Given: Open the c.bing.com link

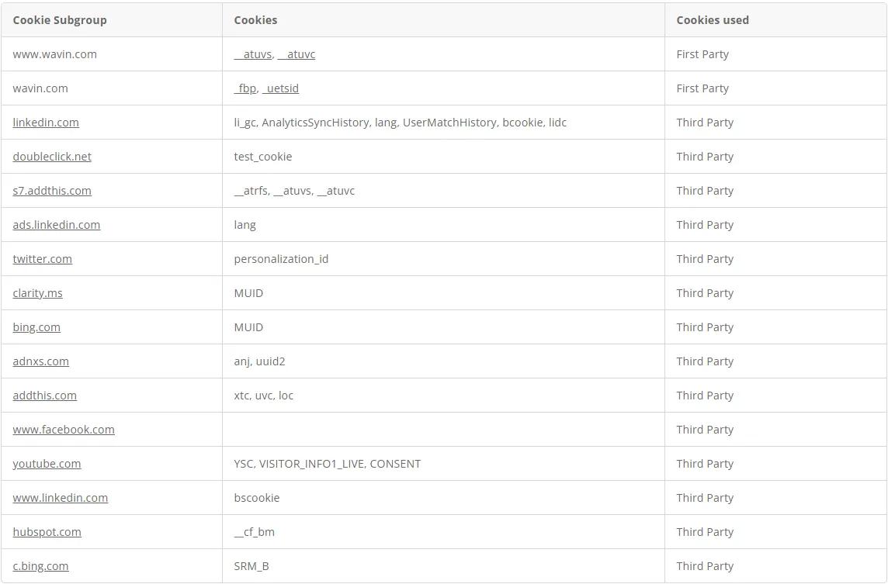Looking at the screenshot, I should click(41, 566).
